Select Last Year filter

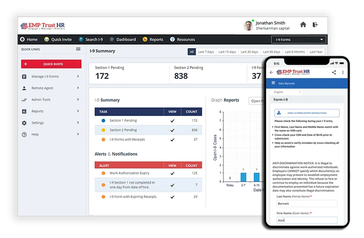pyautogui.click(x=316, y=52)
